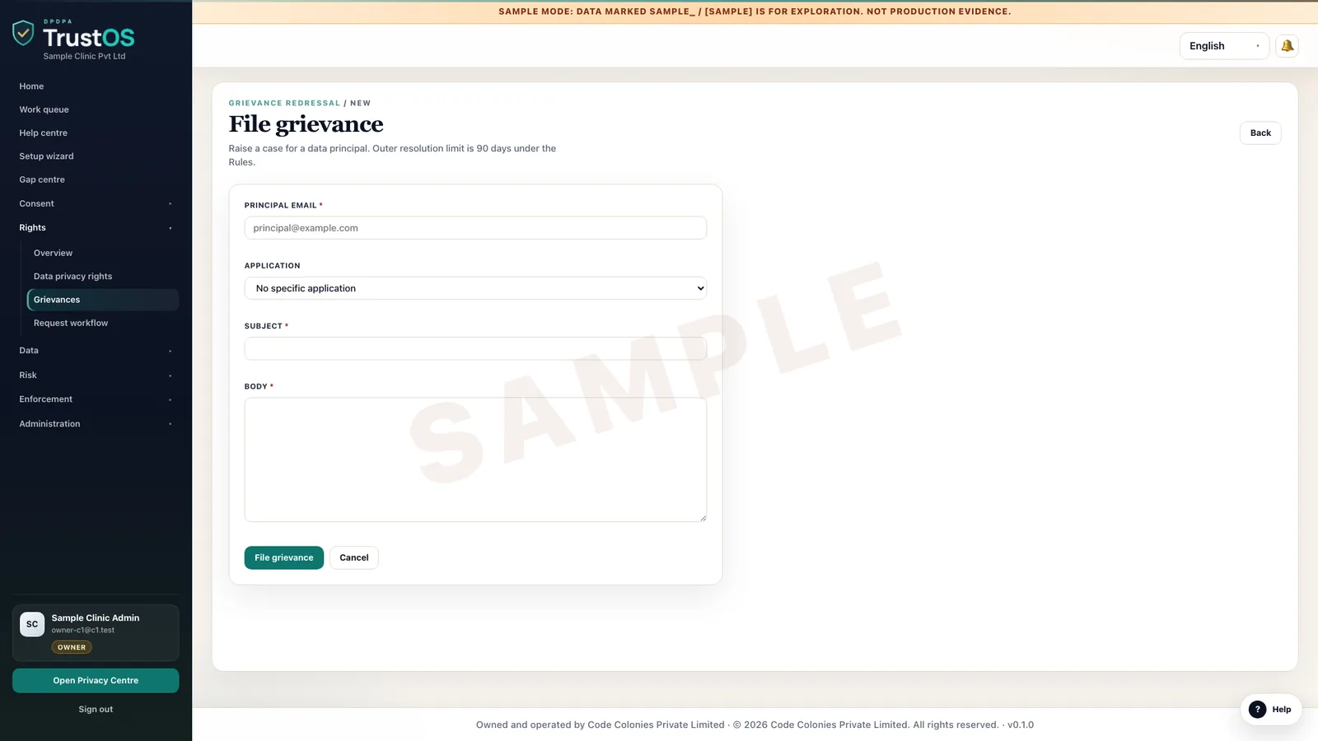Click Sample Clinic Admin name
Image resolution: width=1318 pixels, height=741 pixels.
(96, 618)
